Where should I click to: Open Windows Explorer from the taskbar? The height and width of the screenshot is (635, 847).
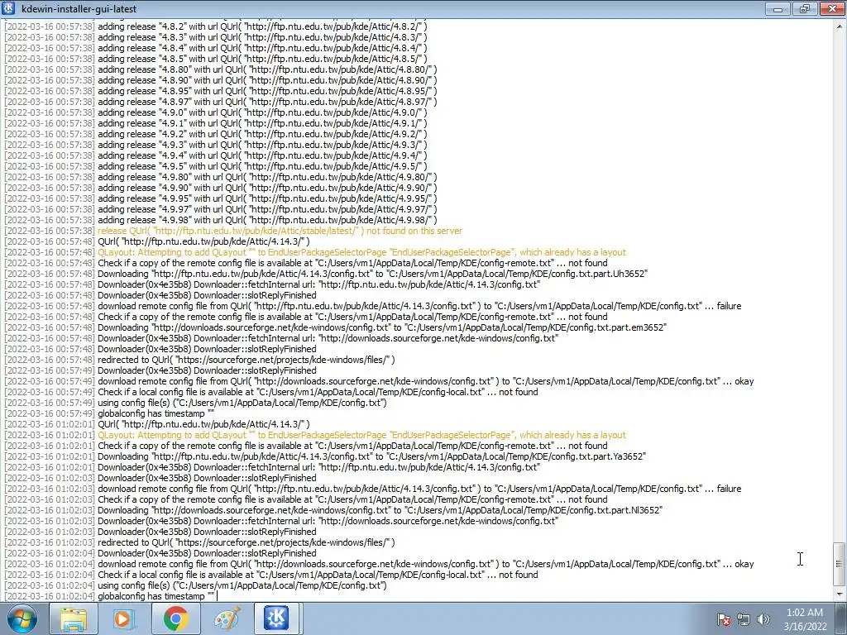74,618
